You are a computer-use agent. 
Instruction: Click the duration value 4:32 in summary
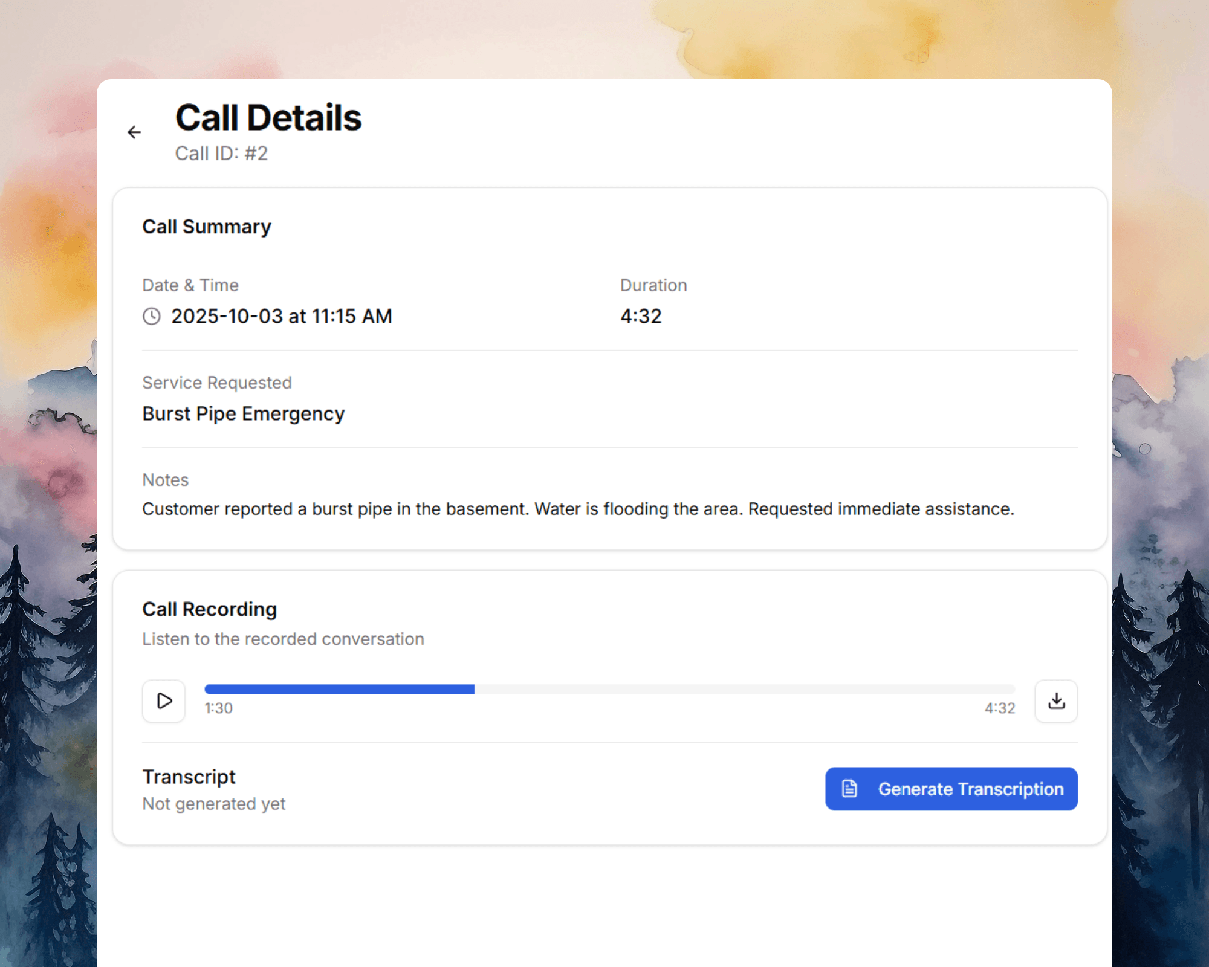641,316
